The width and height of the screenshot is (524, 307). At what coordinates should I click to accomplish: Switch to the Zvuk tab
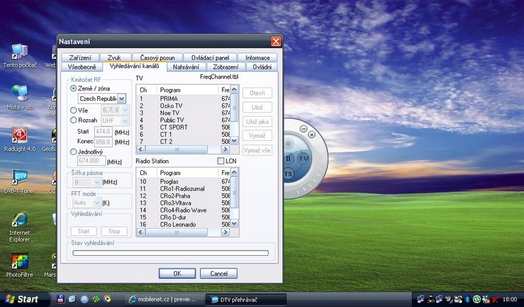[114, 58]
